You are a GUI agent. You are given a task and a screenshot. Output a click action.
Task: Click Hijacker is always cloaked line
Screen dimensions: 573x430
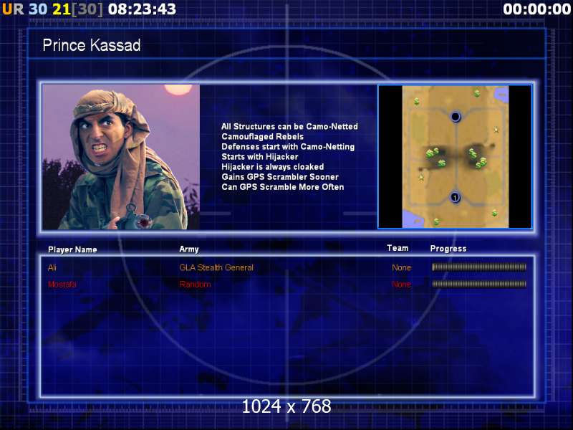tap(273, 167)
